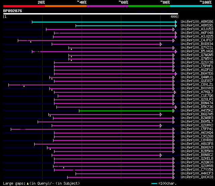Screen dimensions: 215x186
Task: Click the UniRef100_A3JQS5 entry
Action: (197, 37)
